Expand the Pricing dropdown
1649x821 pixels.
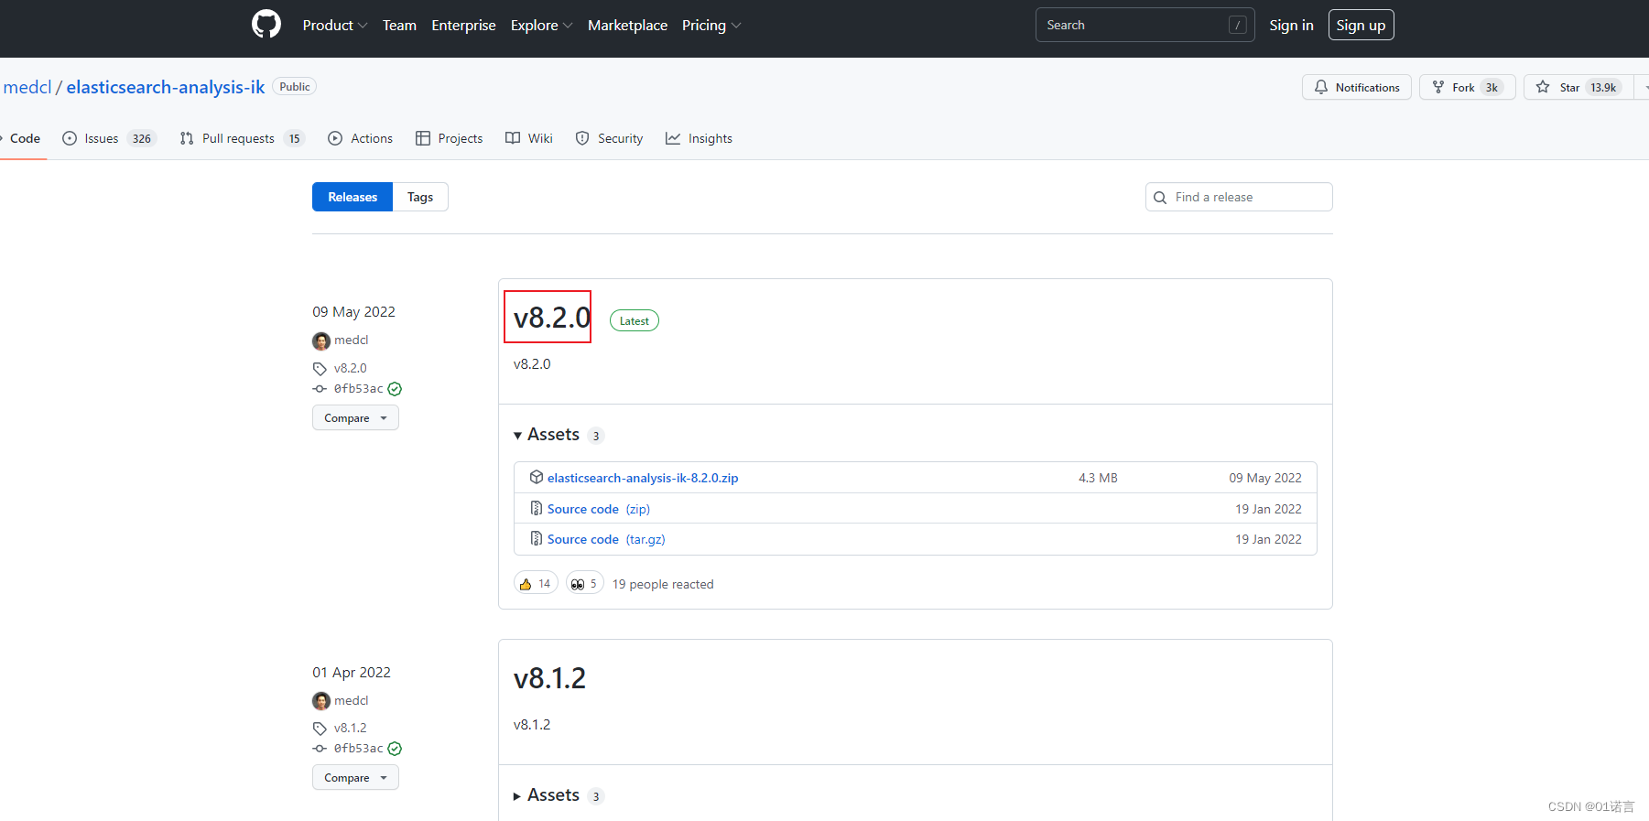coord(711,26)
